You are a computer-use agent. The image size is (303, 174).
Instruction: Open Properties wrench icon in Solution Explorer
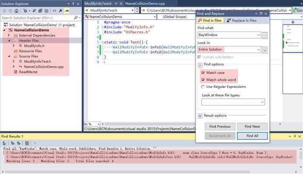pyautogui.click(x=61, y=11)
